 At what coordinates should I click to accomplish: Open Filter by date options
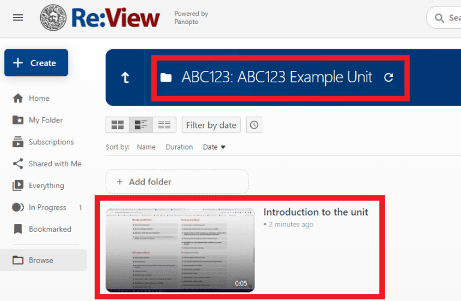click(211, 125)
